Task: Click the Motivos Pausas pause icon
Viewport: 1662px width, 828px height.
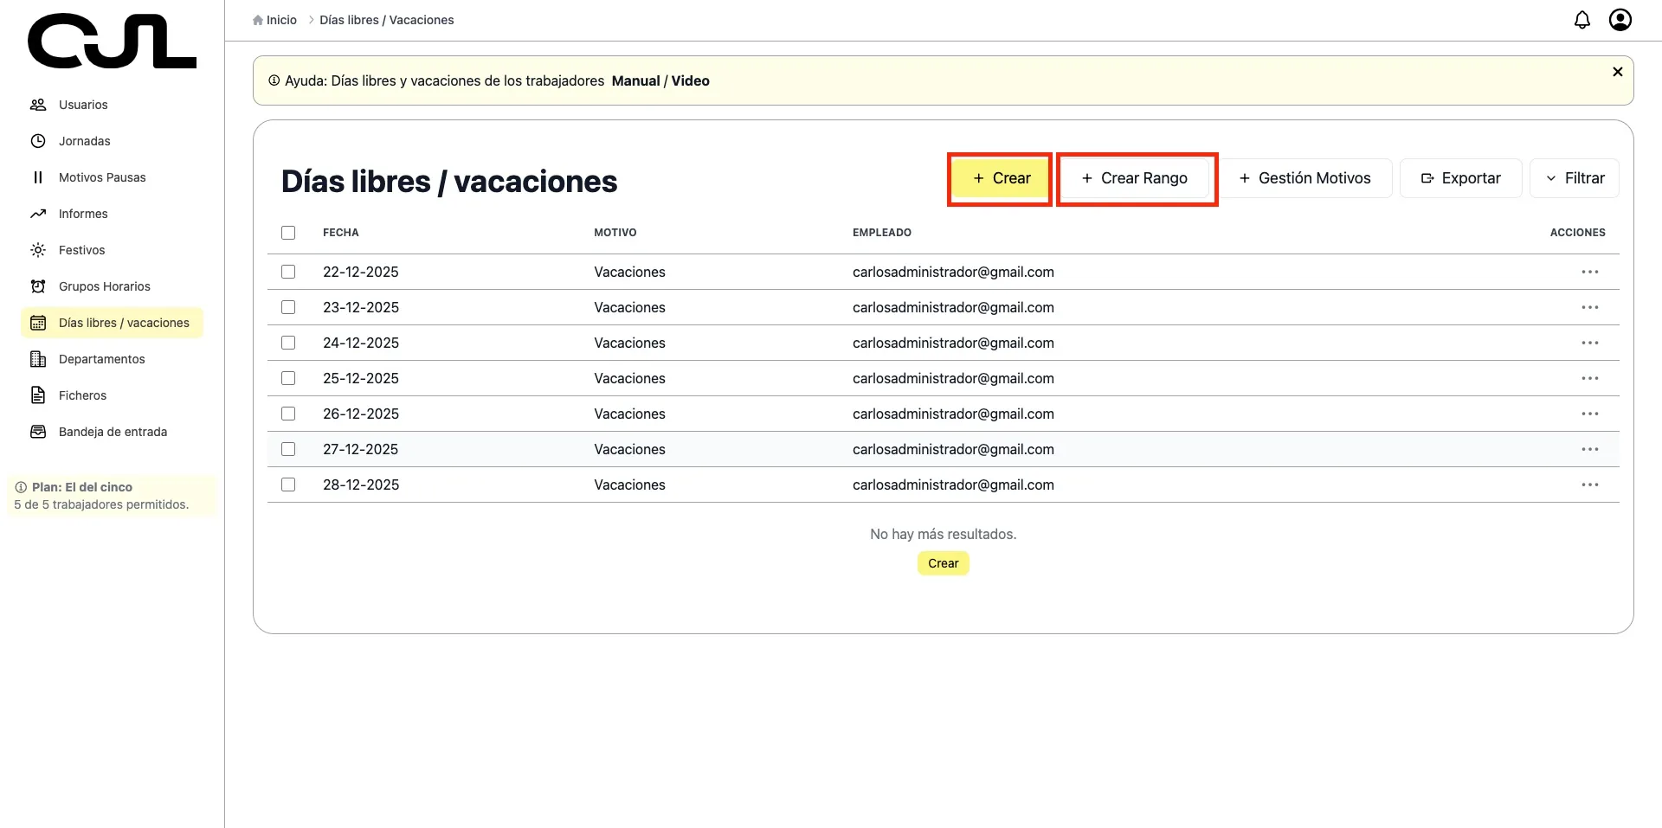Action: coord(38,177)
